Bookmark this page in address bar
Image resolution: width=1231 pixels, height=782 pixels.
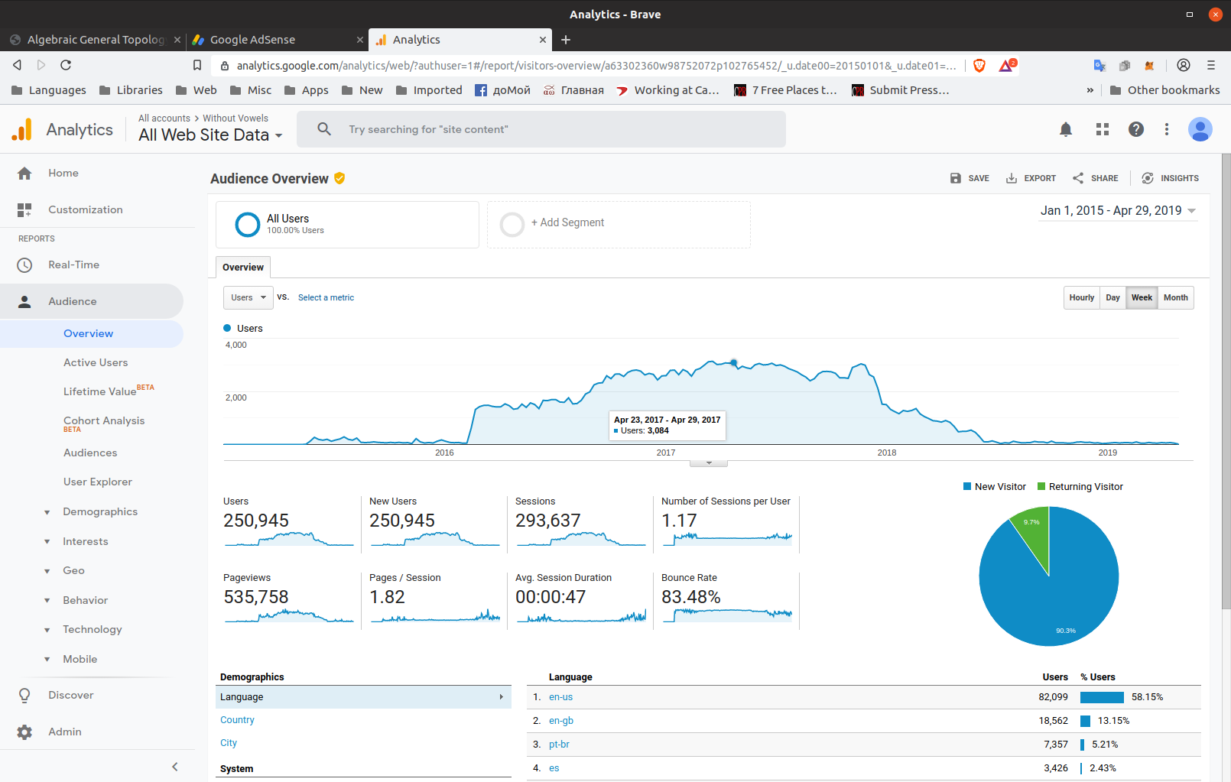(x=197, y=65)
